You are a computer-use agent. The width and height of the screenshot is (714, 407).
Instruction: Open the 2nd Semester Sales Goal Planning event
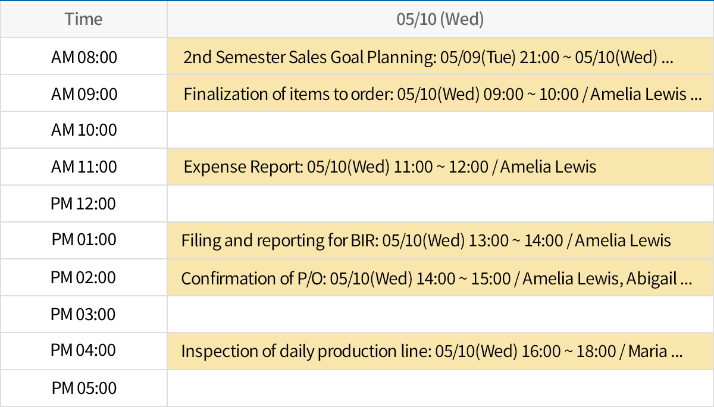coord(428,57)
